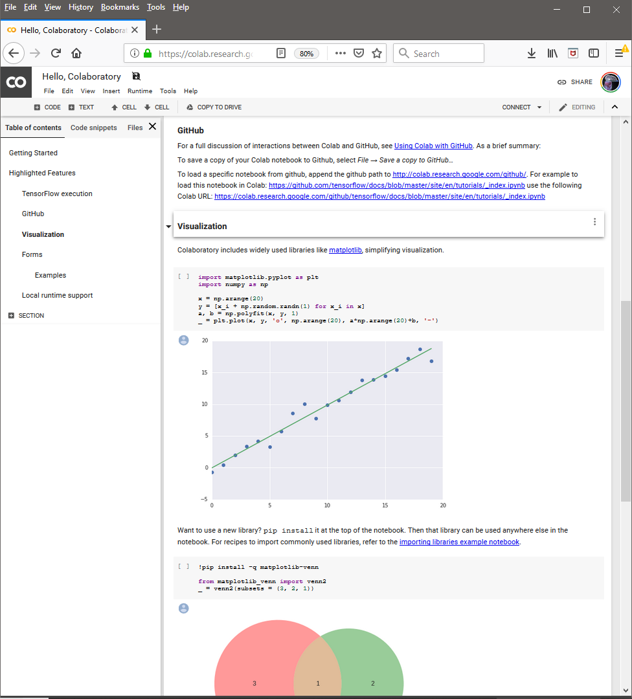Run the matplotlib pyplot code cell
Screen dimensions: 632x699
[x=184, y=277]
